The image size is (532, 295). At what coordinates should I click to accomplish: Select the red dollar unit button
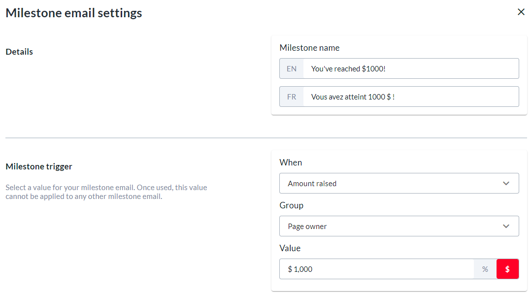pos(507,269)
